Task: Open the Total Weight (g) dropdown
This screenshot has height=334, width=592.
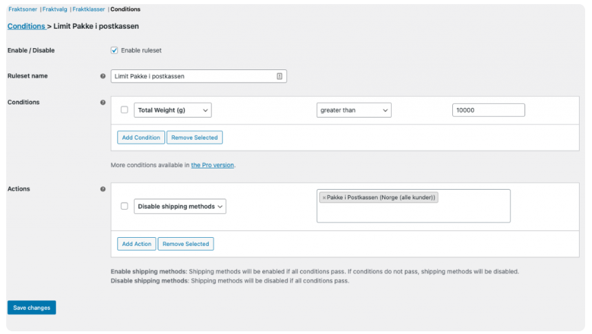Action: tap(173, 110)
